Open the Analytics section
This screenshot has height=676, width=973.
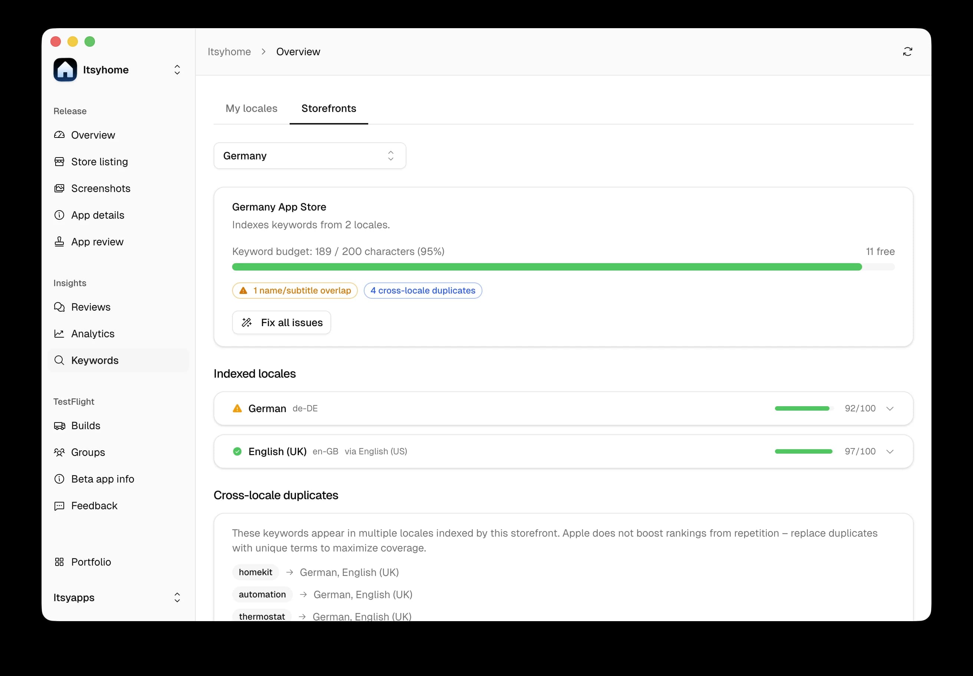(x=93, y=333)
